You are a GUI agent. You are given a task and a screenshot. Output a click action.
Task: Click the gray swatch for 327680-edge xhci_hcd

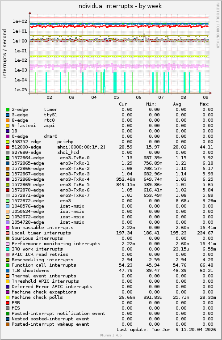point(8,153)
